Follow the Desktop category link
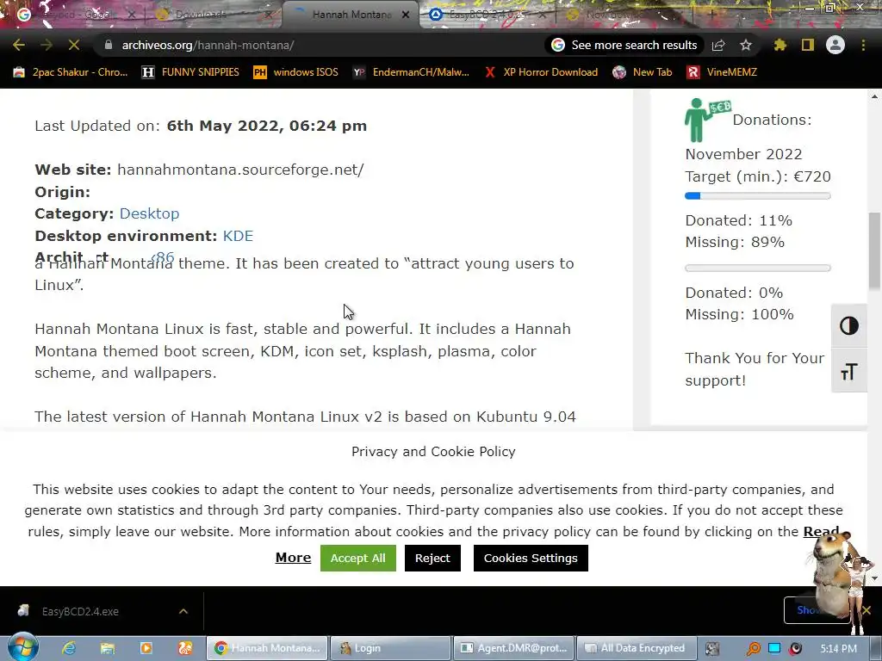Screen dimensions: 882x661 pos(149,213)
